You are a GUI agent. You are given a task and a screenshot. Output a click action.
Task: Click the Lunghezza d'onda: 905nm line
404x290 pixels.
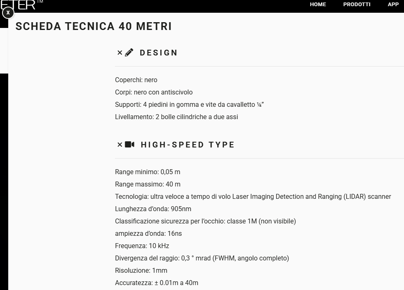coord(153,209)
